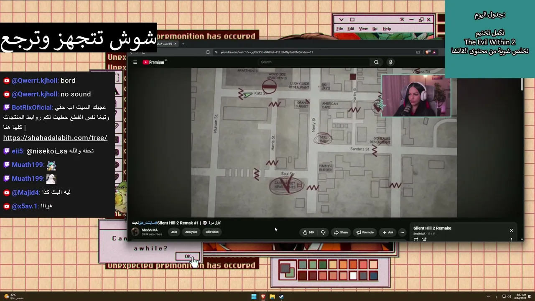Open channel Analytics
The height and width of the screenshot is (301, 535).
[x=191, y=232]
